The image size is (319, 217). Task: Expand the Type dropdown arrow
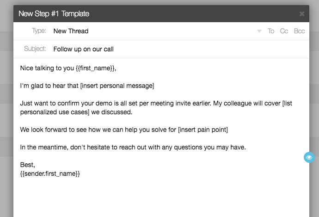pos(259,31)
